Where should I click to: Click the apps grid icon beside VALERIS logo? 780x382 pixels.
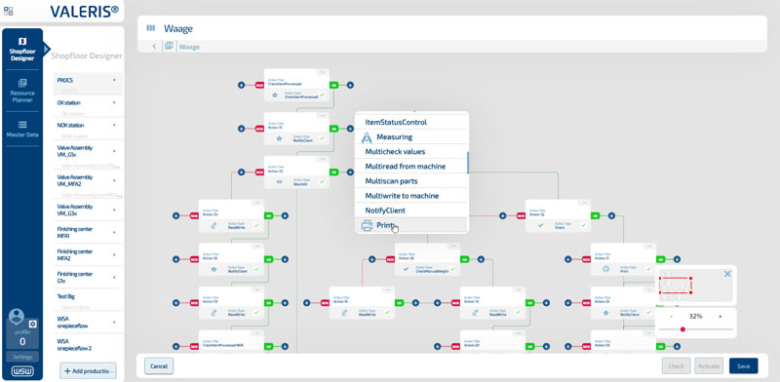pyautogui.click(x=9, y=11)
